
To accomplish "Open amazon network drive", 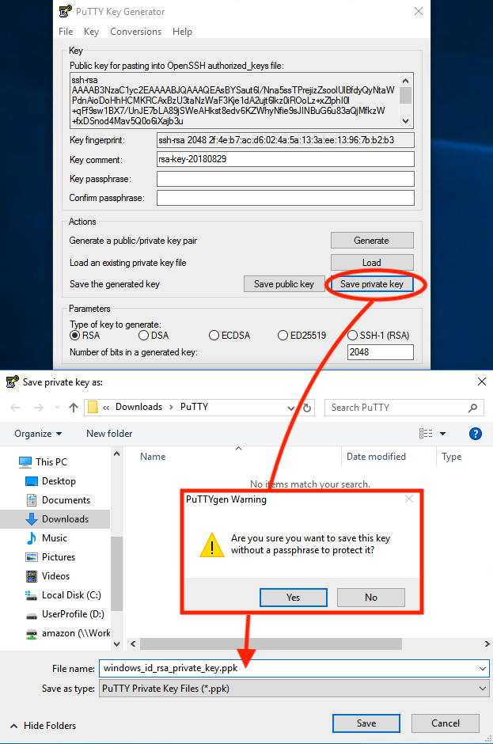I will click(x=67, y=633).
